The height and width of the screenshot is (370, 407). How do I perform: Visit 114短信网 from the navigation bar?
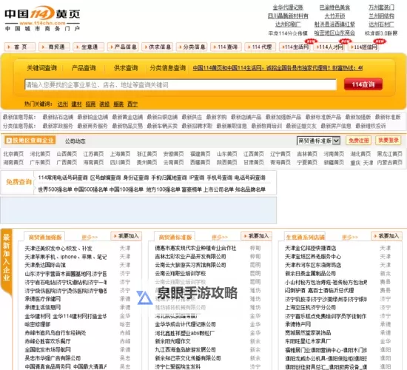pos(363,47)
